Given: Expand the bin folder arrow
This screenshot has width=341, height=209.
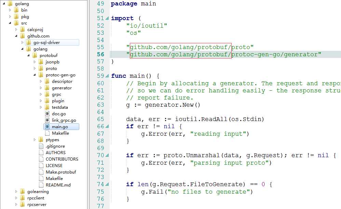Looking at the screenshot, I should tap(10, 10).
